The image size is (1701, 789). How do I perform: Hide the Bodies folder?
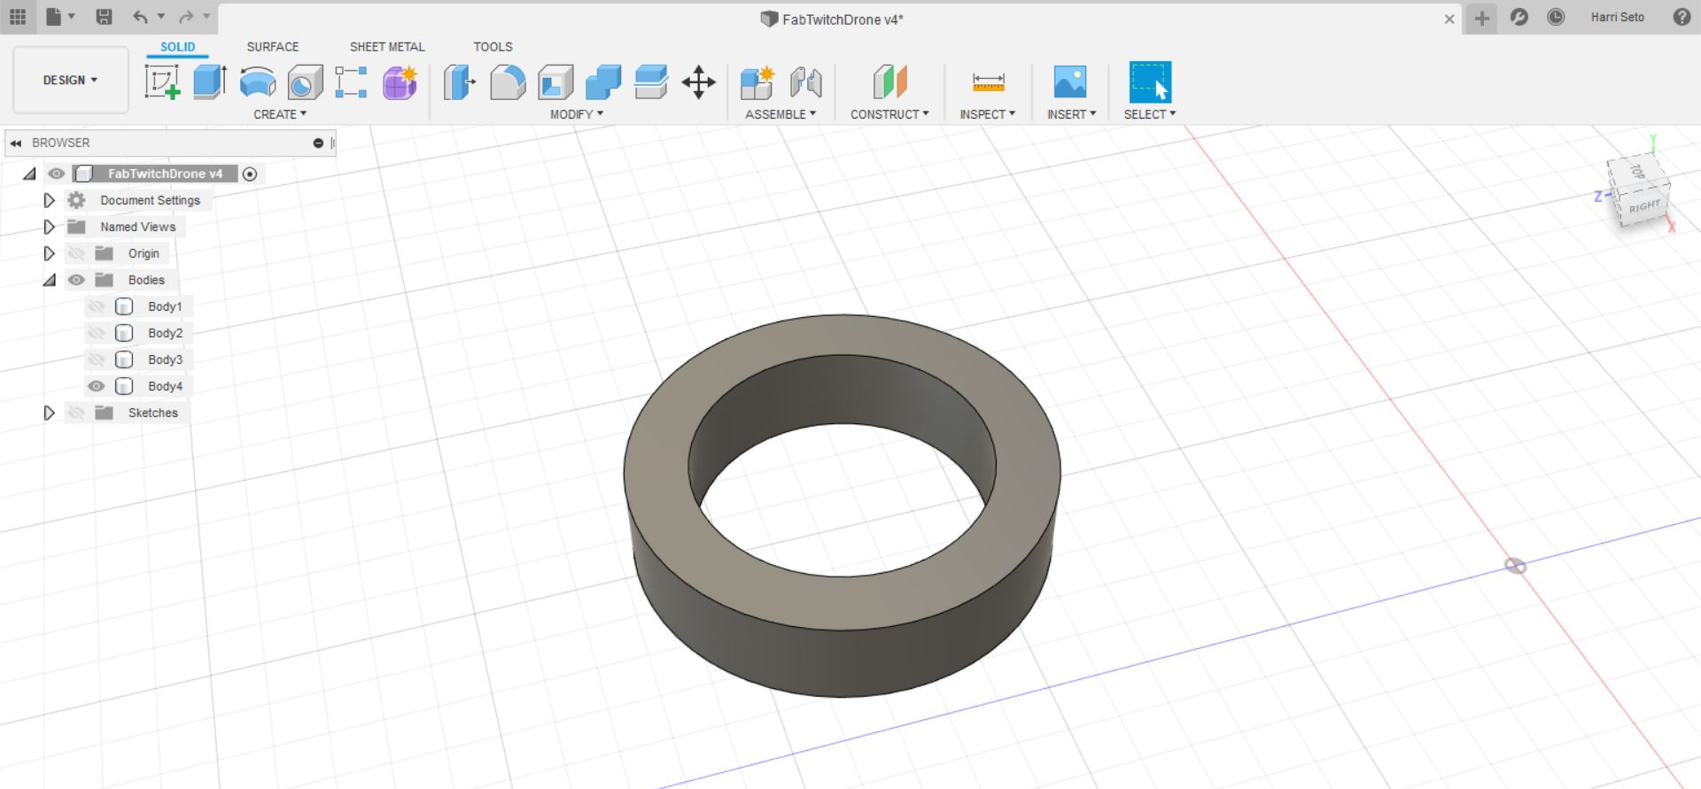pos(77,280)
